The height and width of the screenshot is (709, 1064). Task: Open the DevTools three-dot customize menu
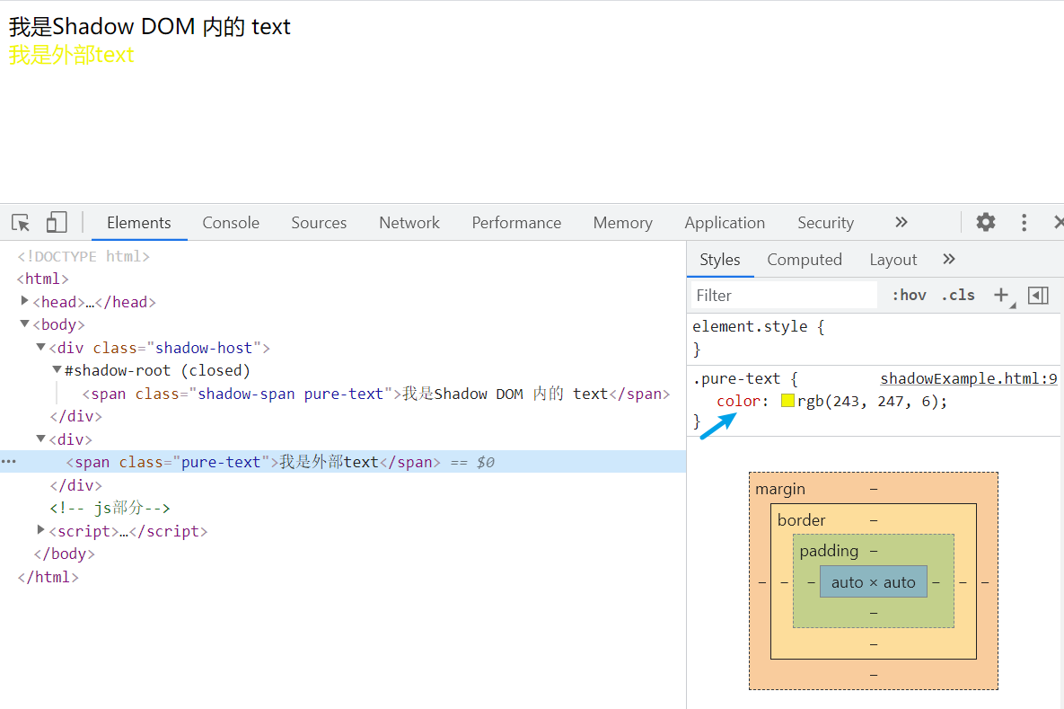1024,222
